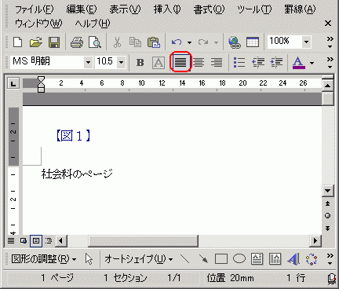Open font color dropdown arrow
The height and width of the screenshot is (289, 339).
pyautogui.click(x=312, y=63)
